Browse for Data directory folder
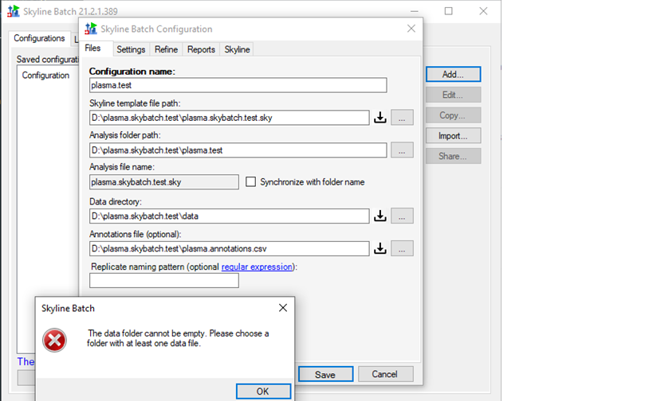649x401 pixels. [402, 216]
